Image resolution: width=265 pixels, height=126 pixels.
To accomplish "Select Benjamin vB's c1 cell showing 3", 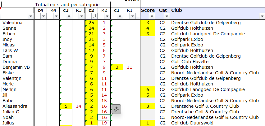I will pyautogui.click(x=117, y=67).
